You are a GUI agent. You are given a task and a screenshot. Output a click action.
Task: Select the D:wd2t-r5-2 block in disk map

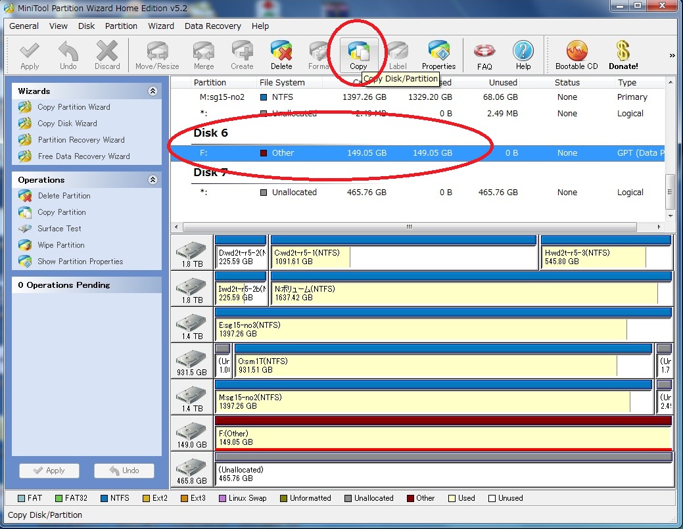241,252
